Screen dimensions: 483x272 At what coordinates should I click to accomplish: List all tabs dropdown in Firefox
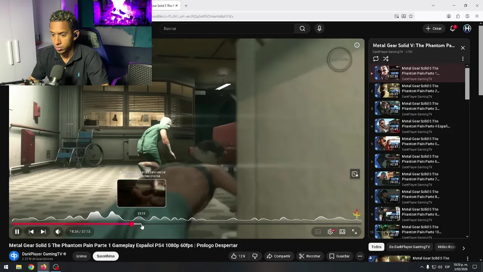click(433, 6)
